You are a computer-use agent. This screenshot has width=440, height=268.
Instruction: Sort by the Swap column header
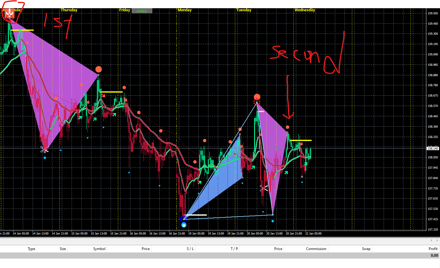[366, 249]
